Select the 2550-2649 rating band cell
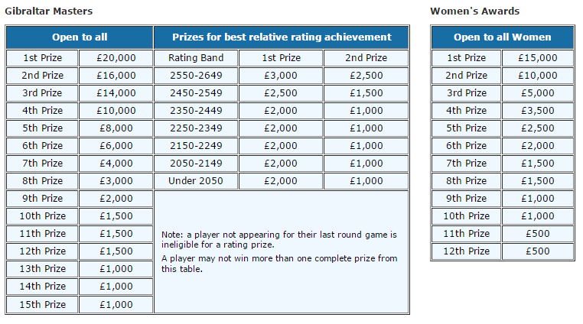 tap(197, 76)
